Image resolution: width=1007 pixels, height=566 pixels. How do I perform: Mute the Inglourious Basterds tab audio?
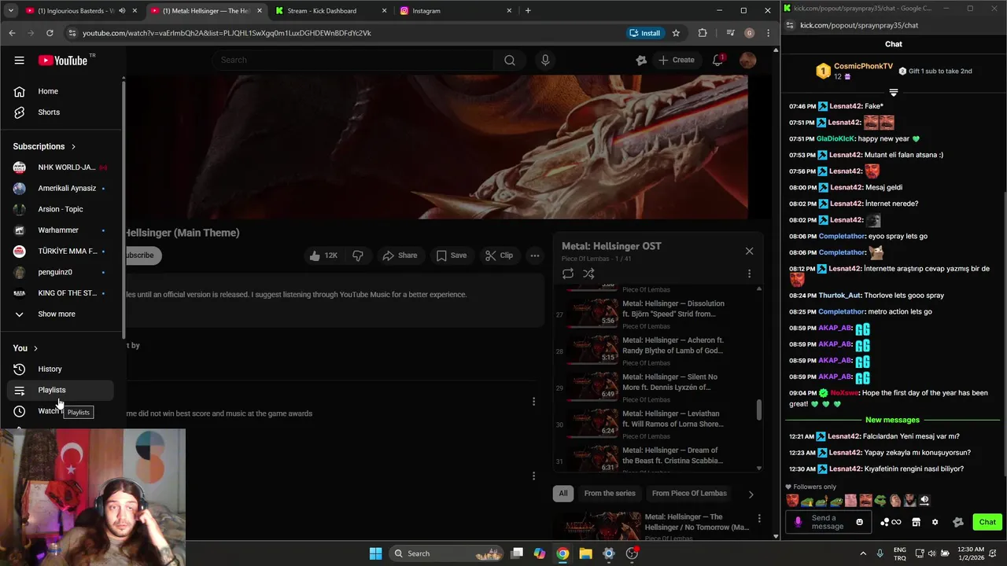point(121,11)
